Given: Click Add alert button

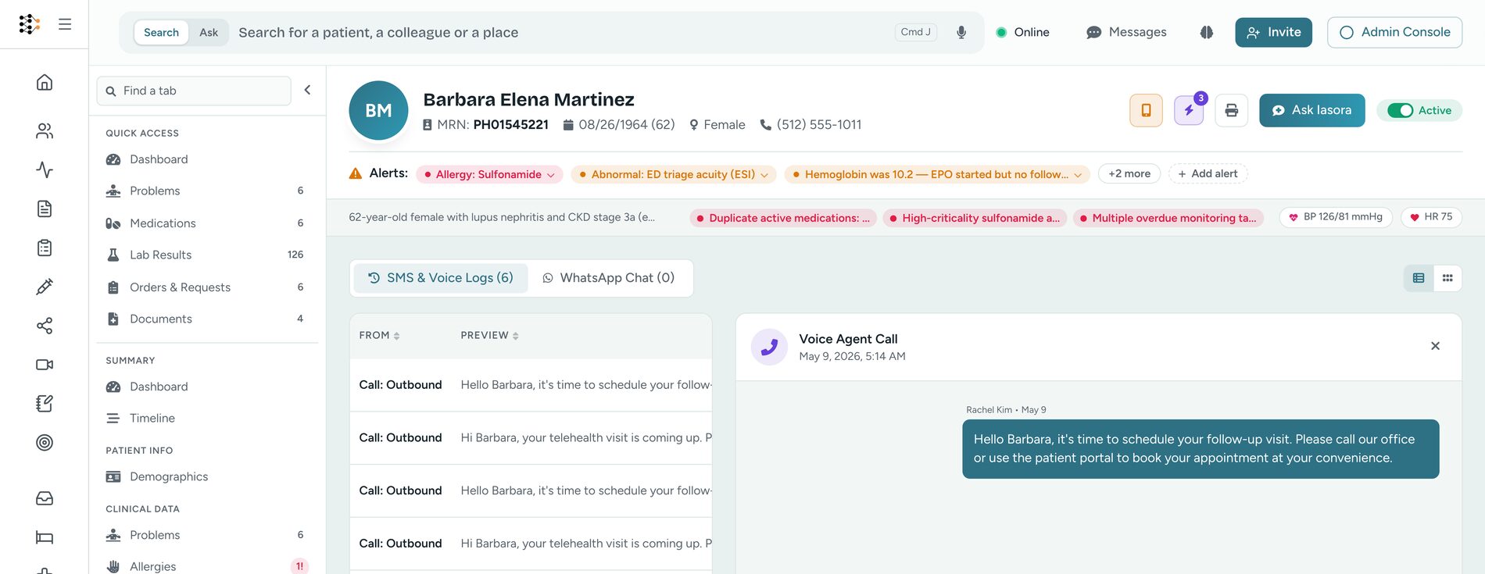Looking at the screenshot, I should pyautogui.click(x=1208, y=173).
